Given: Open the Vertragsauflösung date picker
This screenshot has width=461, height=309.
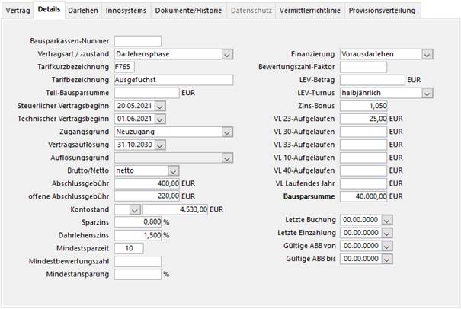Looking at the screenshot, I should click(159, 145).
